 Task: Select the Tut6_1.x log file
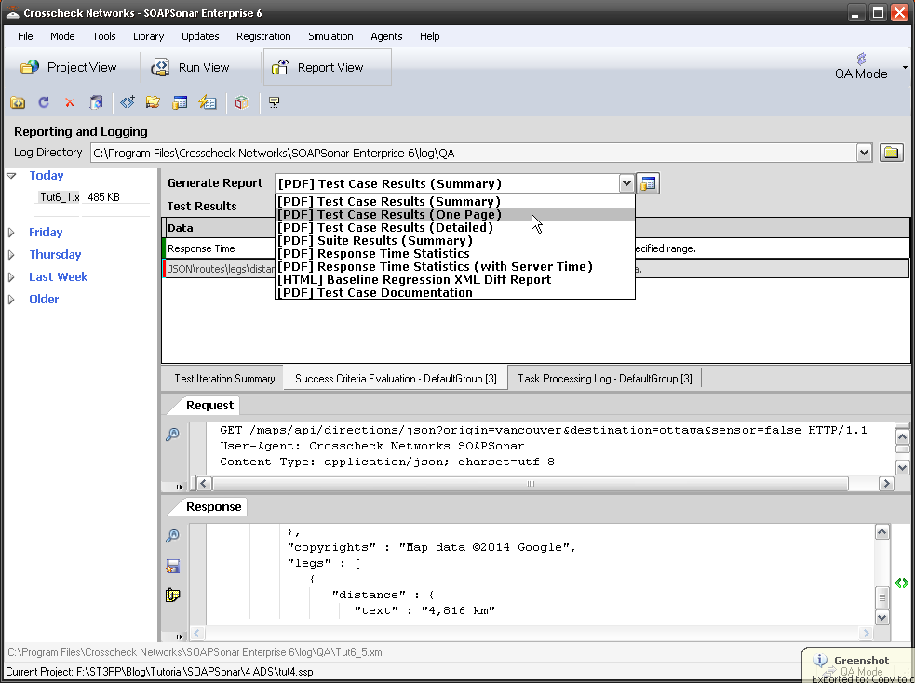60,197
